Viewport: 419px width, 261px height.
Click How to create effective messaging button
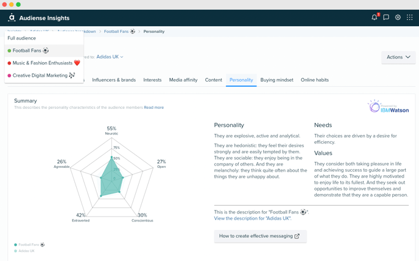tap(260, 236)
